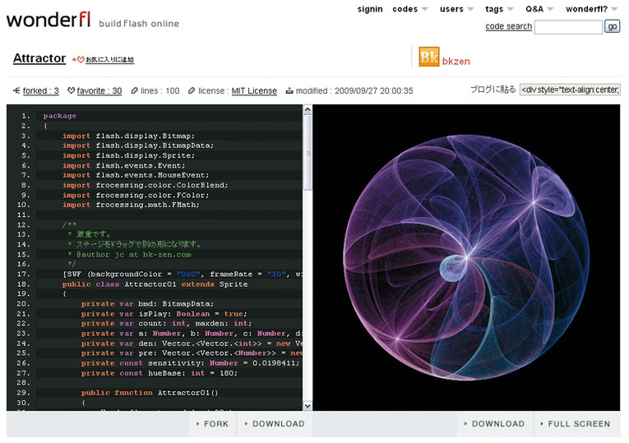Click the signin link
Image resolution: width=629 pixels, height=443 pixels.
(x=370, y=9)
